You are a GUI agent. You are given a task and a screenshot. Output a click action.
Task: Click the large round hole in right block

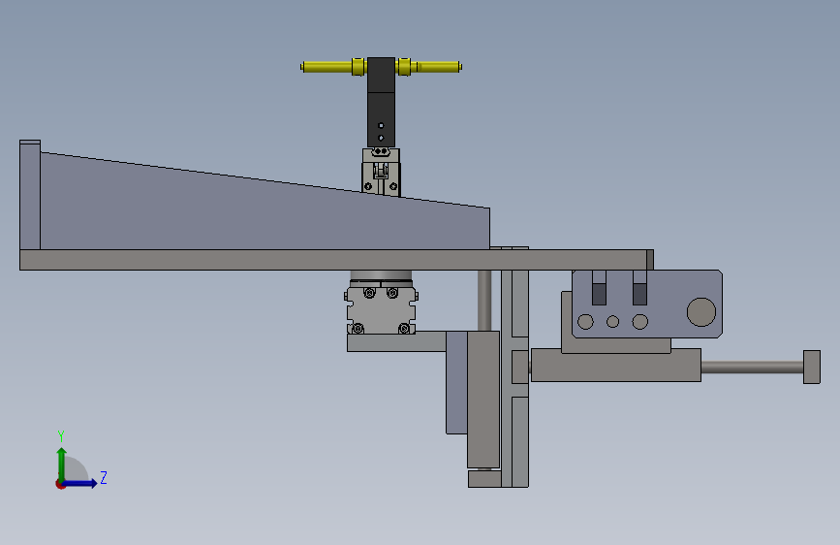pyautogui.click(x=701, y=311)
